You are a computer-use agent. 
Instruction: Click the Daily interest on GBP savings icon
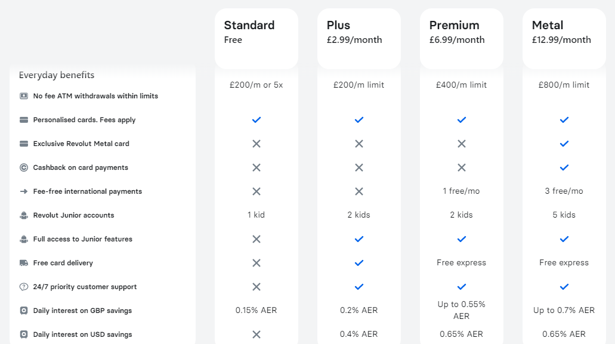pos(24,311)
